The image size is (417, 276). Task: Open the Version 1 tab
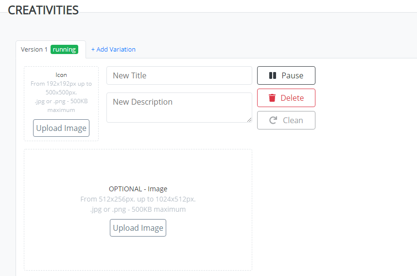35,49
